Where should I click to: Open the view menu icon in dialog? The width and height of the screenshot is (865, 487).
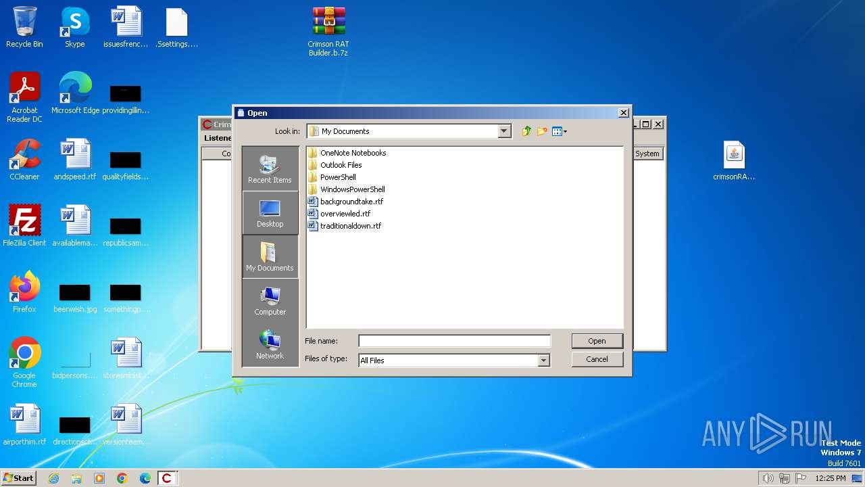pyautogui.click(x=560, y=131)
